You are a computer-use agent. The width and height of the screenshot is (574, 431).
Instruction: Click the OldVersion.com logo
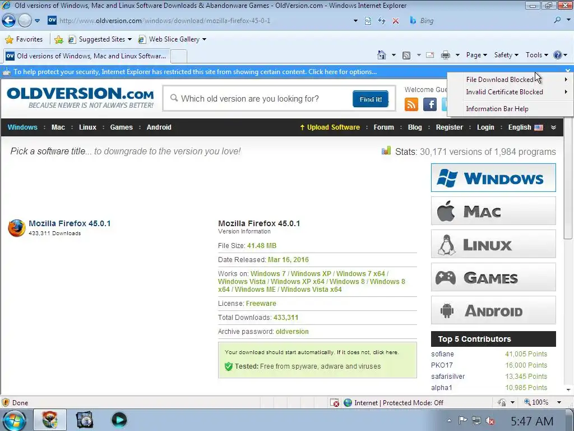point(80,98)
